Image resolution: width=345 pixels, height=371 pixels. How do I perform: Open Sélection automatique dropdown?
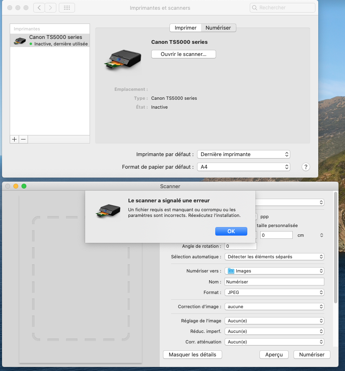(x=274, y=257)
